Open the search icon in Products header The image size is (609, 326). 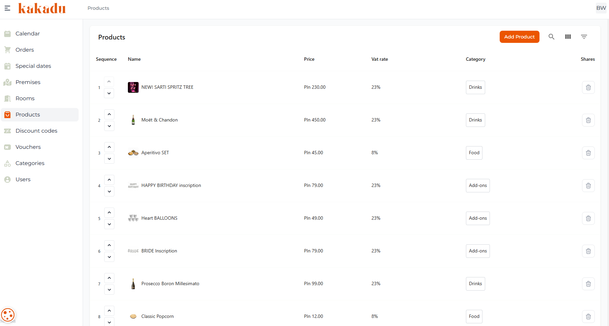tap(551, 37)
